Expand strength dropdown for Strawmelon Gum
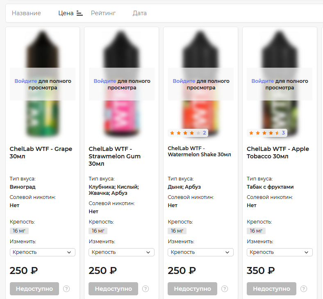The height and width of the screenshot is (299, 323). point(122,252)
